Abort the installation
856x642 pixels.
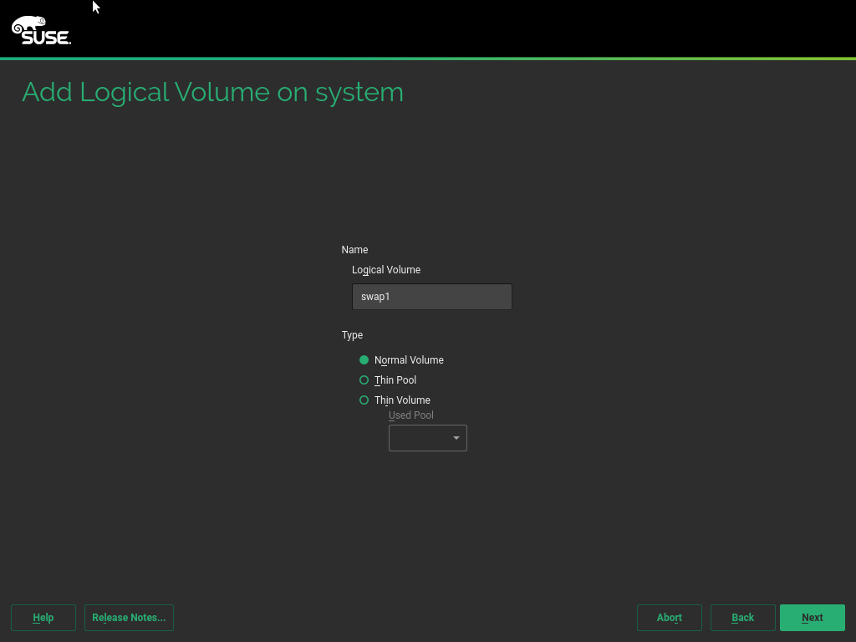coord(669,618)
